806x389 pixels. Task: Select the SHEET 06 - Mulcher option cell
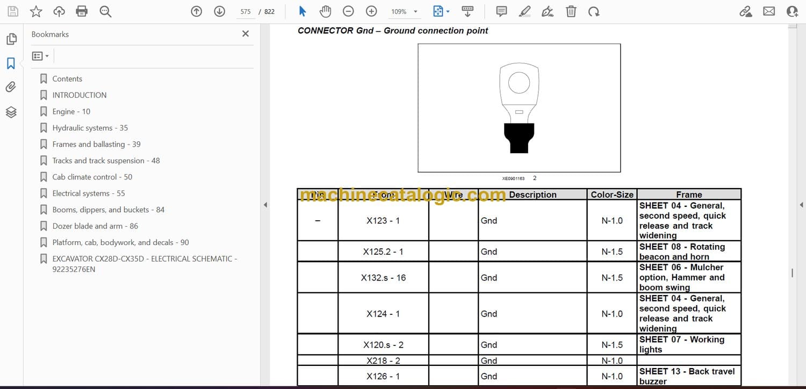point(689,278)
